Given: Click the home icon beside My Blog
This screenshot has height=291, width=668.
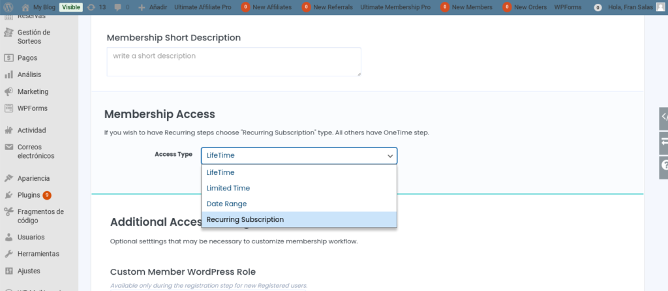Looking at the screenshot, I should 25,7.
